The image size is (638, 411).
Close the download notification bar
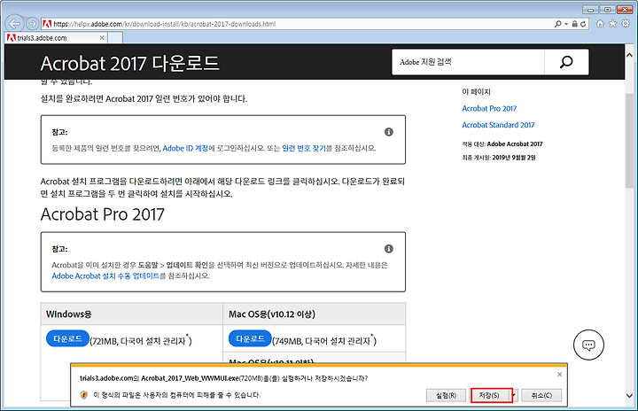click(559, 375)
